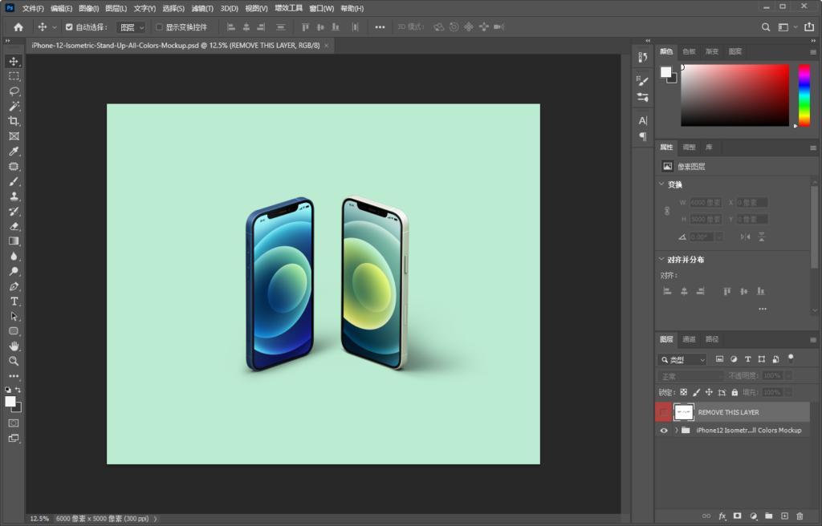Close the iPhone-12 mockup document tab

pos(326,46)
